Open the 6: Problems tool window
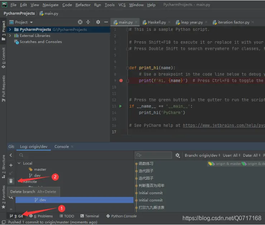This screenshot has height=225, width=265. click(x=41, y=216)
